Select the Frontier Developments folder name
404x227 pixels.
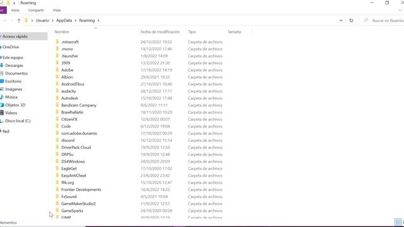tap(81, 190)
